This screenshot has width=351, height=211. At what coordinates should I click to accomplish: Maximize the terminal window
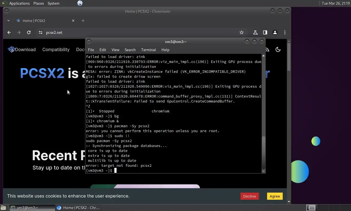[254, 41]
